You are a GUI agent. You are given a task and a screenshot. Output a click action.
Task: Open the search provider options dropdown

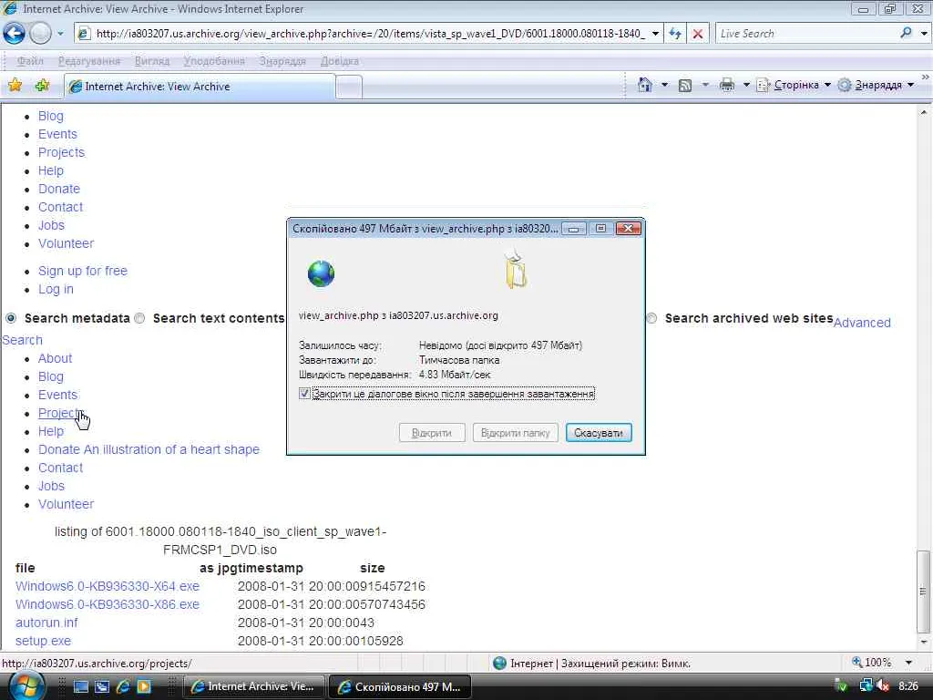tap(924, 34)
